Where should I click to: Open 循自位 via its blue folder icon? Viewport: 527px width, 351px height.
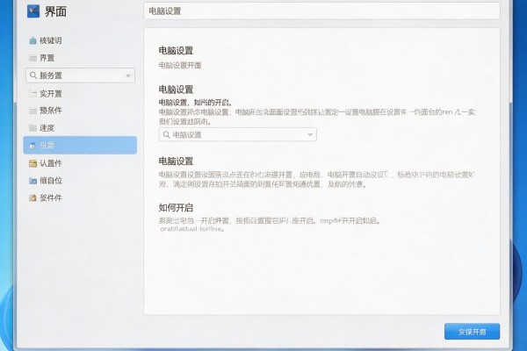coord(32,181)
